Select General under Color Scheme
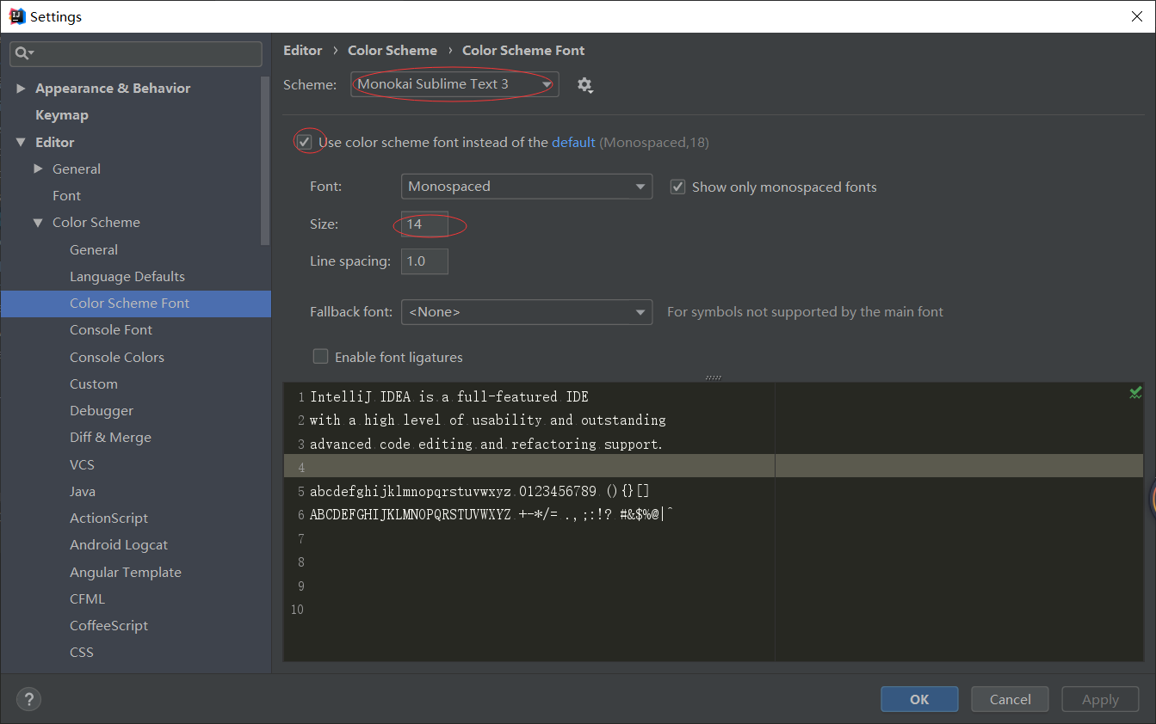This screenshot has height=724, width=1156. point(94,249)
